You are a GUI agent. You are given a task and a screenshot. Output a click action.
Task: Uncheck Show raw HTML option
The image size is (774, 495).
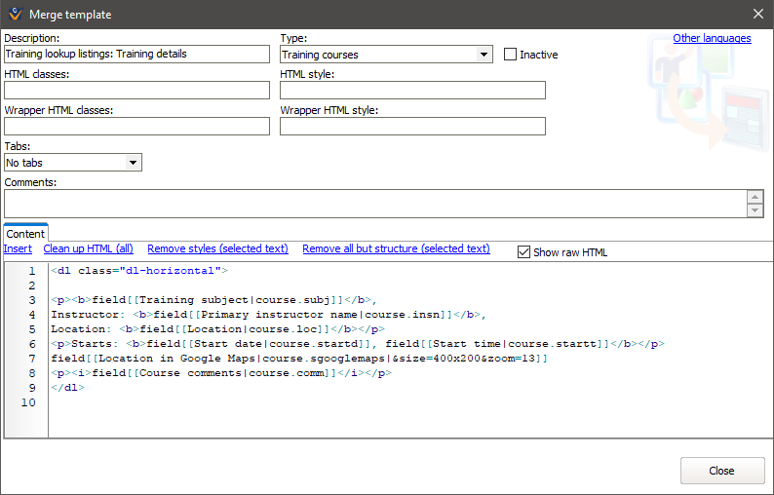(x=524, y=252)
